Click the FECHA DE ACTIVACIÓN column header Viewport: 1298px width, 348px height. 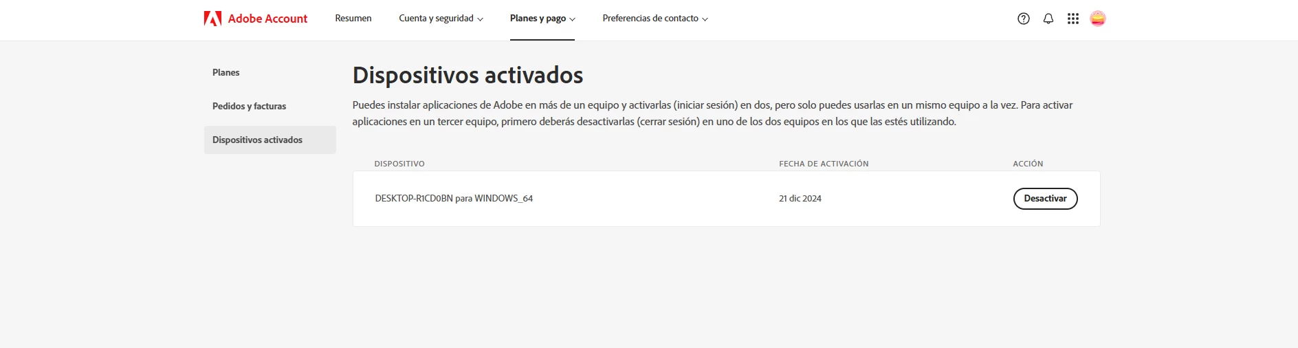pos(824,164)
